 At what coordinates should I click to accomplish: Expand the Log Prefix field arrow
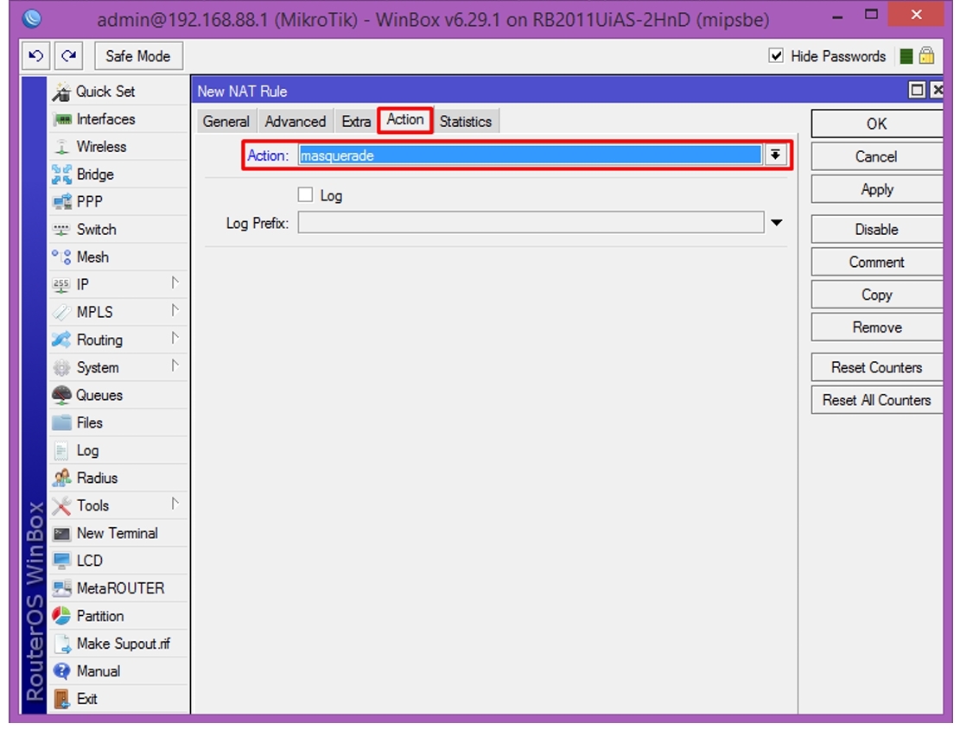[777, 223]
